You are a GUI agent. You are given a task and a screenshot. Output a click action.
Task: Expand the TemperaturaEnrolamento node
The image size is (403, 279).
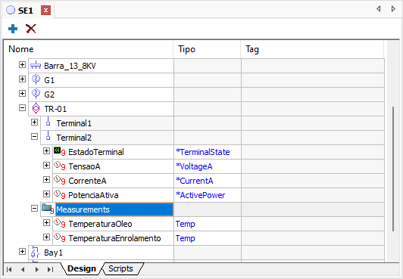[46, 237]
